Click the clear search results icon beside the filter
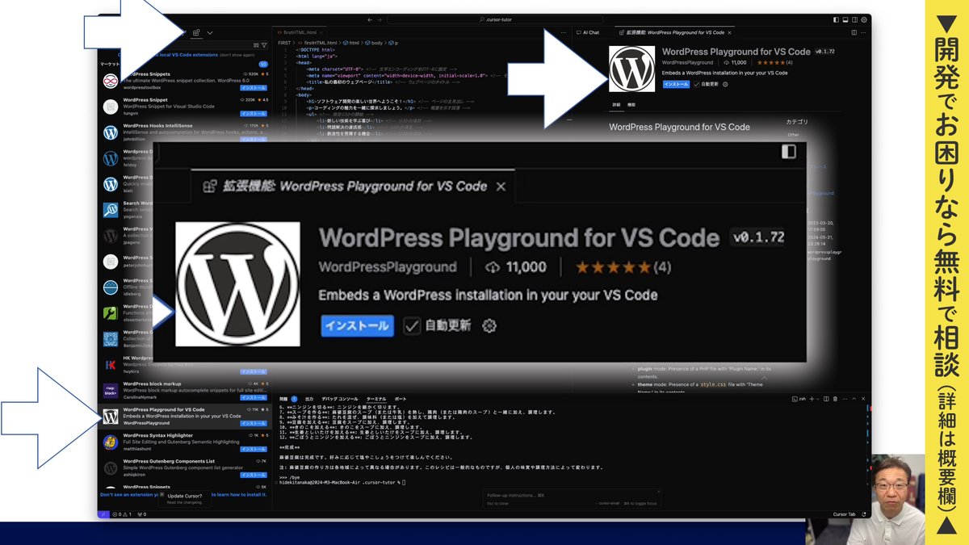969x545 pixels. tap(255, 45)
